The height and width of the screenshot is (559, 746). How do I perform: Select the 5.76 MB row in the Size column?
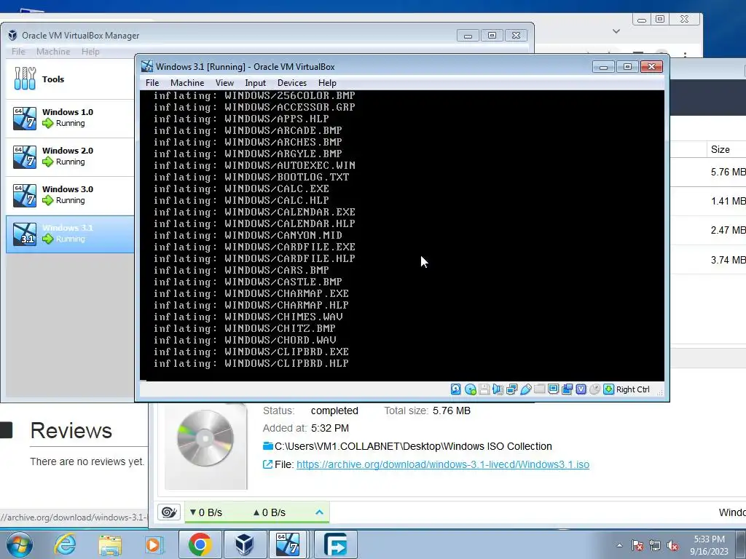click(x=728, y=172)
